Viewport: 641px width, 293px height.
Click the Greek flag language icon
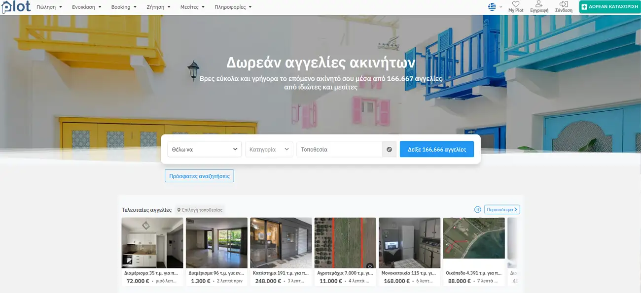(491, 6)
